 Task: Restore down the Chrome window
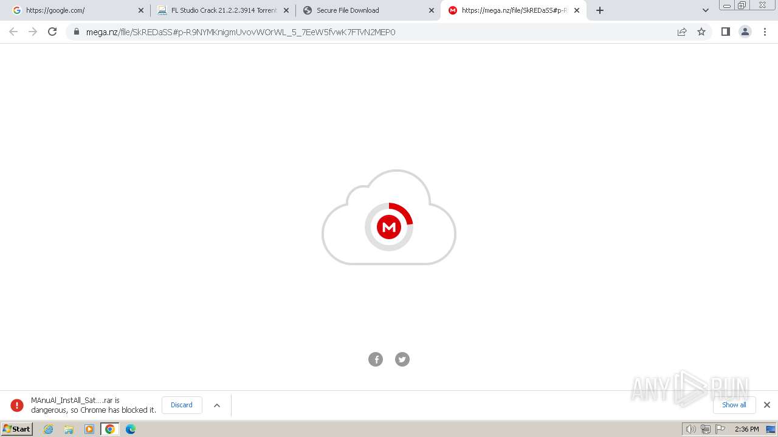point(742,5)
